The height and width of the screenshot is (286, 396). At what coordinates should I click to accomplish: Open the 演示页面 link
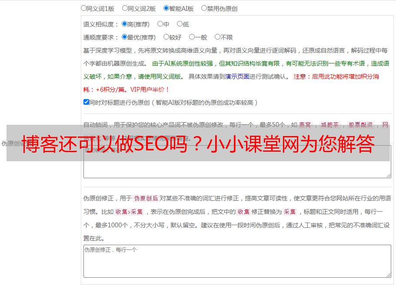(x=237, y=76)
